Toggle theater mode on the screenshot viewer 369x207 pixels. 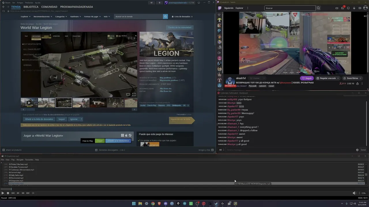[128, 94]
